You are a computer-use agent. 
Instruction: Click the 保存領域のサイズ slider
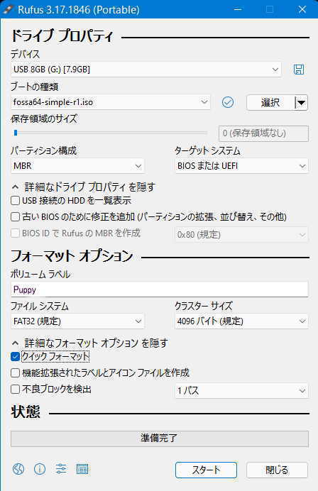109,133
